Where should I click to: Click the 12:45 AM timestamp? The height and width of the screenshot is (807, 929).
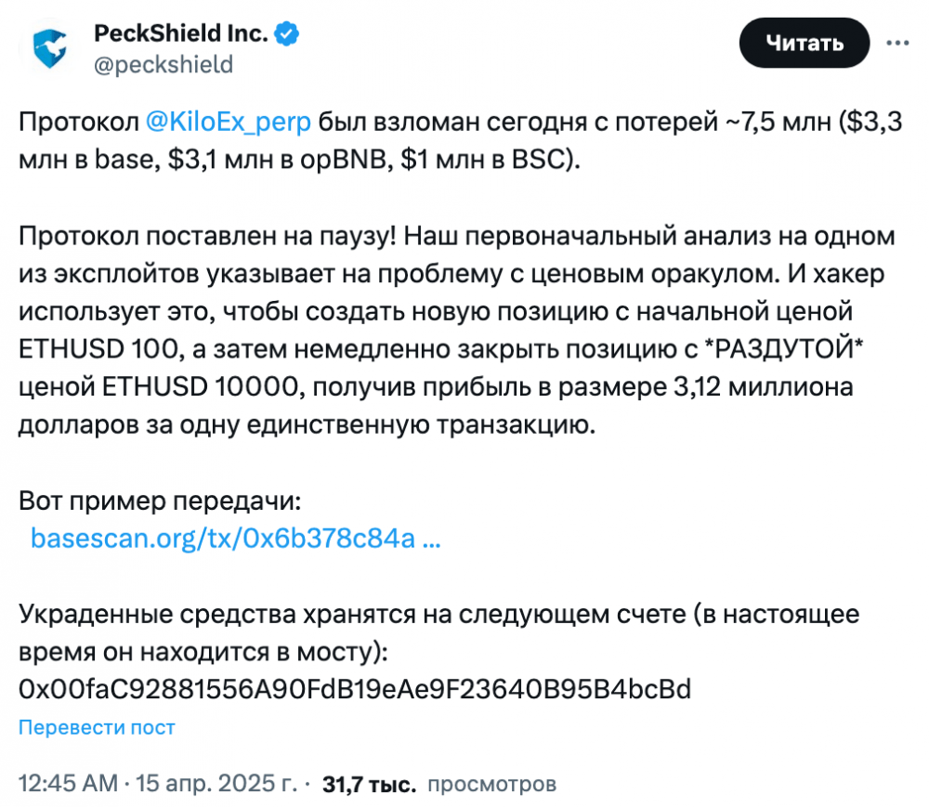point(68,783)
